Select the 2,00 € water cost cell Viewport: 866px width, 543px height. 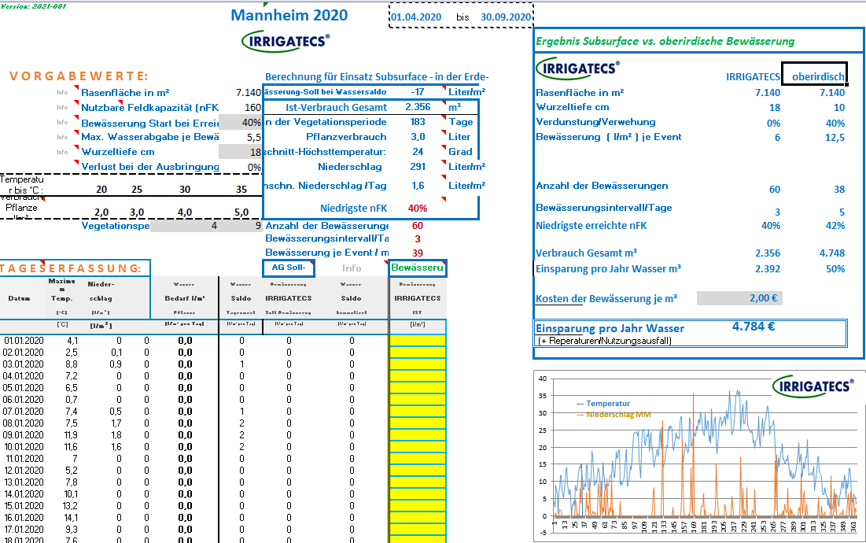click(x=739, y=298)
